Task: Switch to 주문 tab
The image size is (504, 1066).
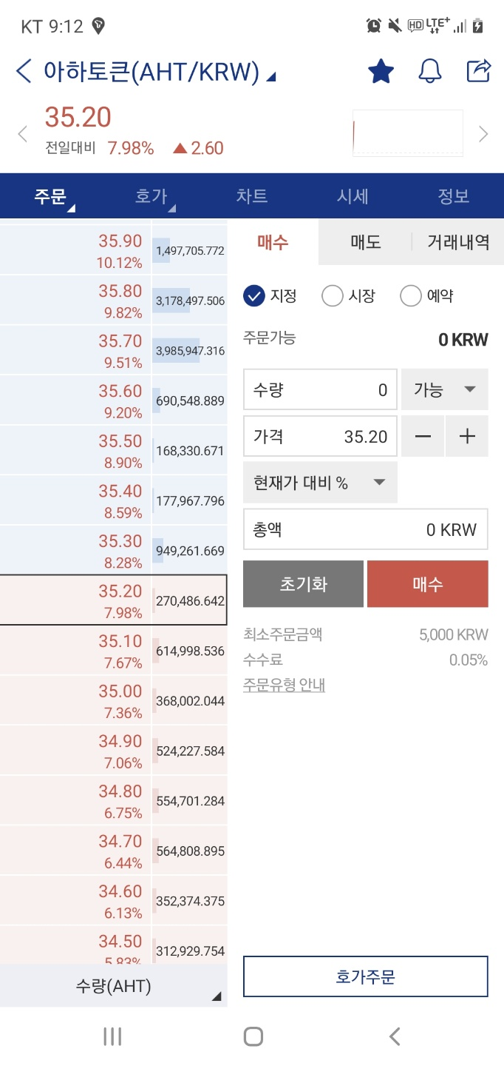Action: point(50,196)
